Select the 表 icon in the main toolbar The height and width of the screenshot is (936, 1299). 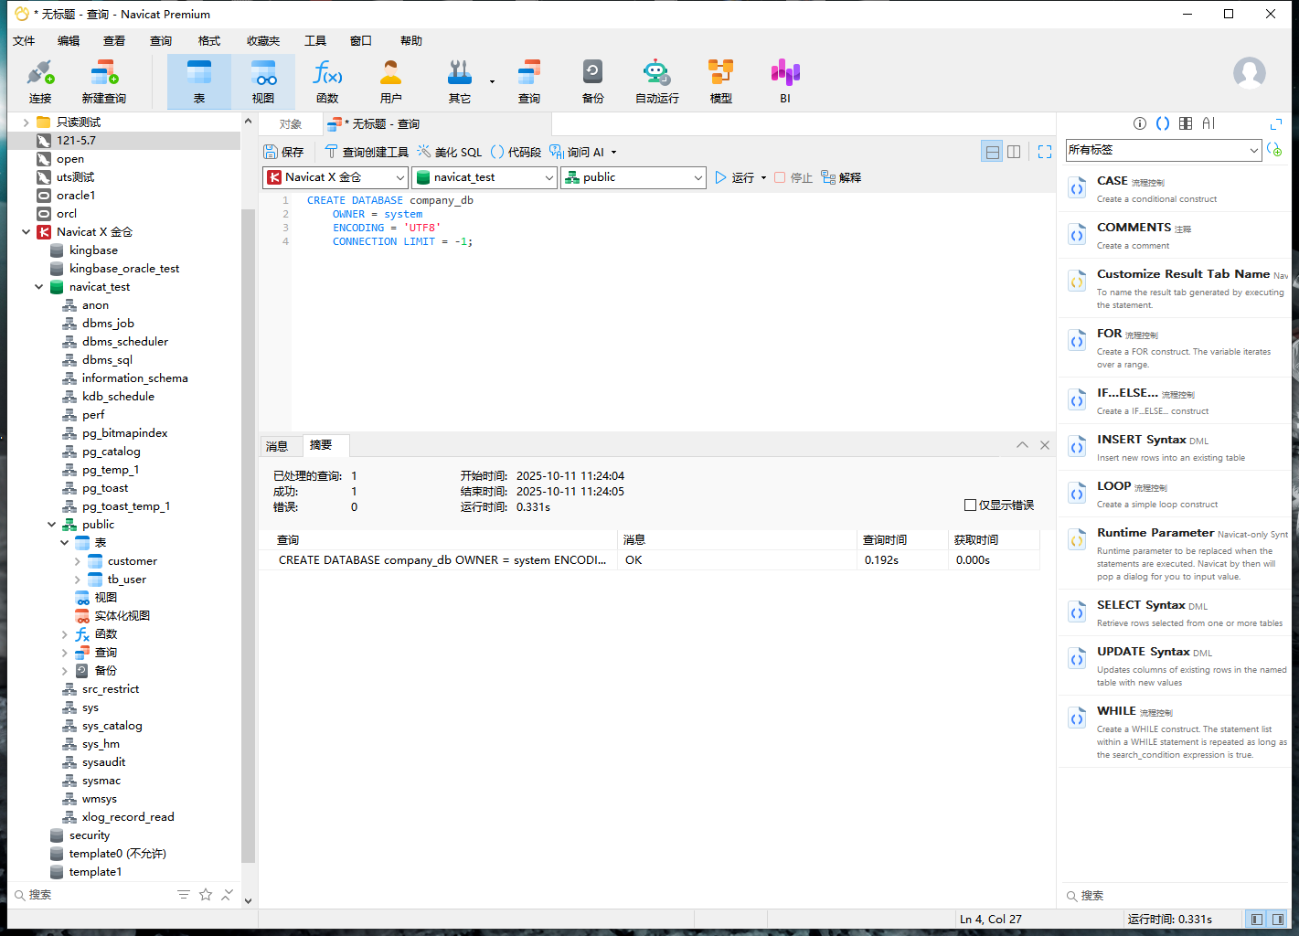click(x=199, y=81)
